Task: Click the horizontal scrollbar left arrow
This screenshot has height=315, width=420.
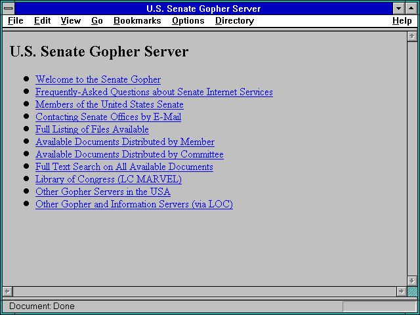Action: point(8,291)
